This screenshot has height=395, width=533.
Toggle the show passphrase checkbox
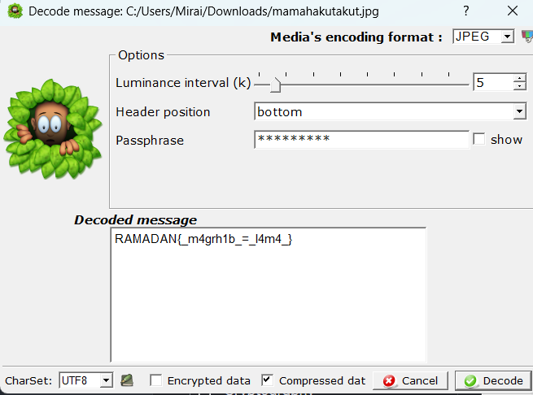(x=479, y=139)
